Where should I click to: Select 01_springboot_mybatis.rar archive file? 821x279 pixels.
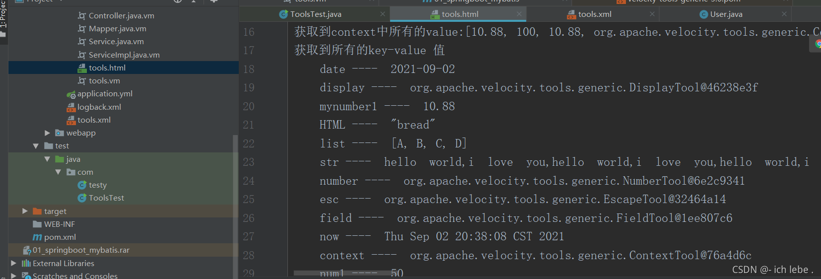click(81, 250)
